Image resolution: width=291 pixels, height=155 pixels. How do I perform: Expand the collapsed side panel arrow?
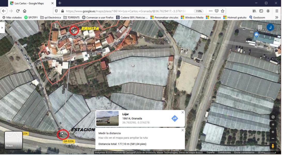point(2,27)
